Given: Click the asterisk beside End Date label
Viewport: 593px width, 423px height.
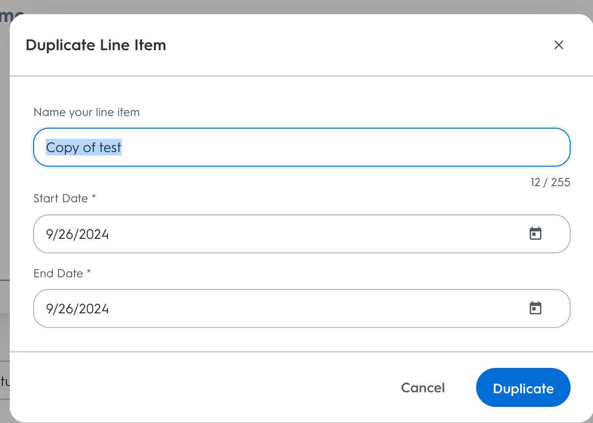Looking at the screenshot, I should [x=89, y=273].
